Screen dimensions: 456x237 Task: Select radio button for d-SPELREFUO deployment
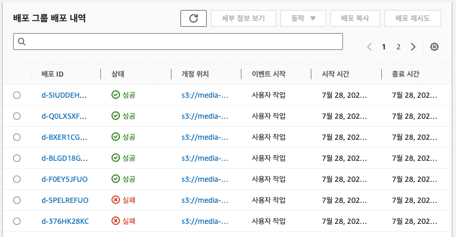(17, 200)
